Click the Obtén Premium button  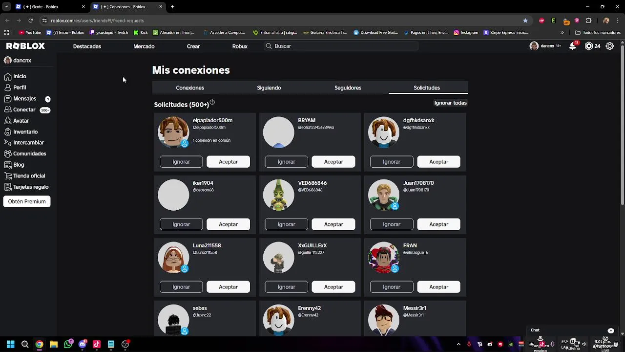pyautogui.click(x=27, y=201)
